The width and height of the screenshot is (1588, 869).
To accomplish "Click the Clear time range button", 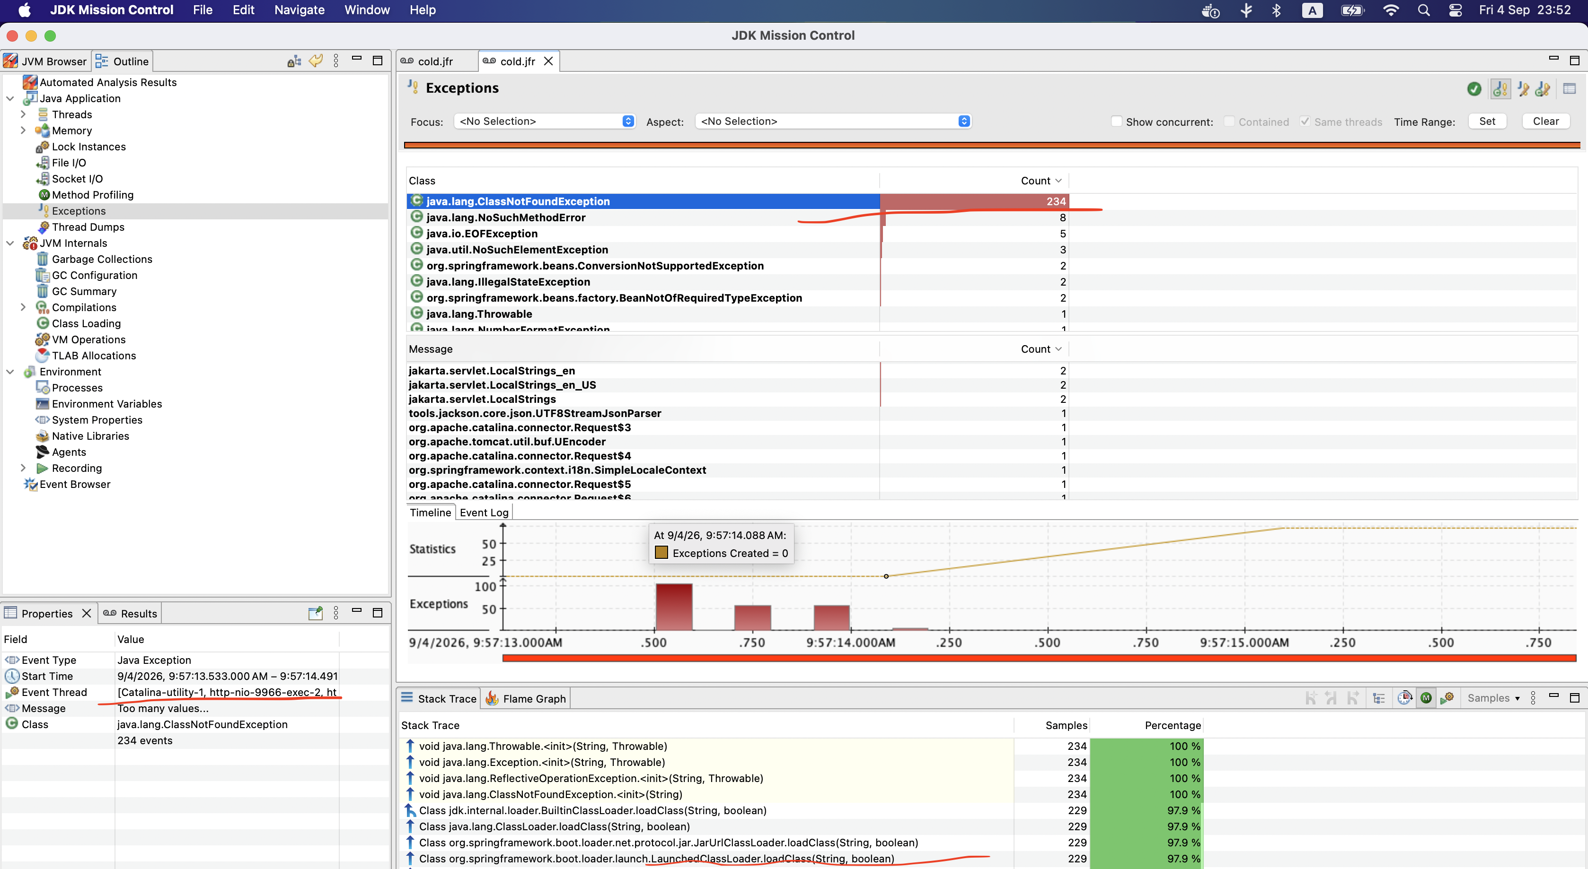I will (x=1545, y=122).
